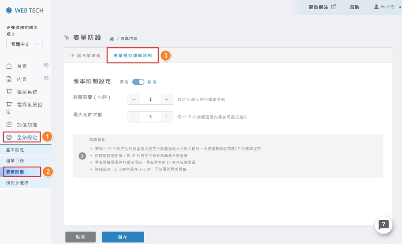Increase 時間區間 with the plus button
This screenshot has height=244, width=402.
pyautogui.click(x=166, y=100)
